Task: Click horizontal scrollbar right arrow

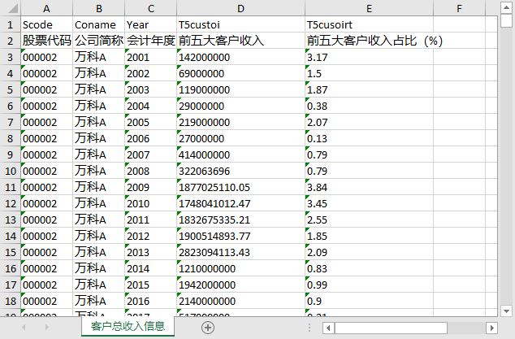Action: coord(491,328)
